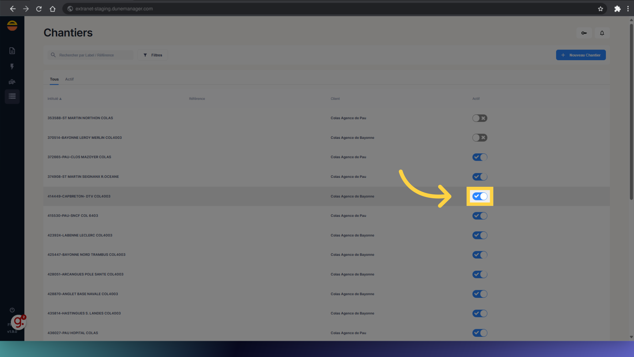
Task: Open the notifications bell
Action: pos(602,33)
